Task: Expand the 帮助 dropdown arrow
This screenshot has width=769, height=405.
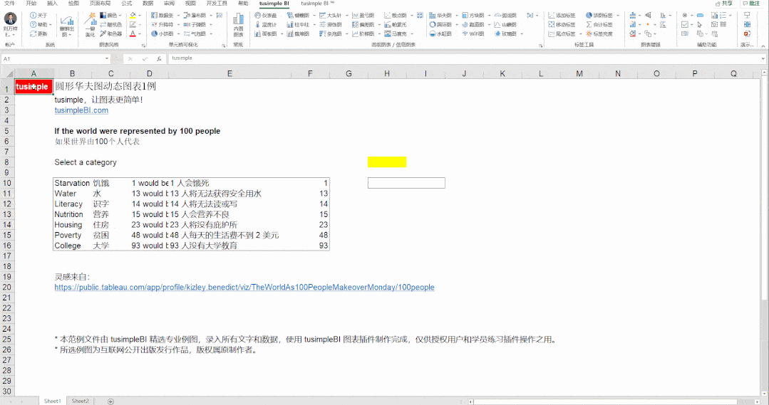Action: (x=51, y=24)
